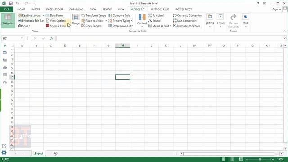Image resolution: width=288 pixels, height=162 pixels.
Task: Click the Name Box showing H7
Action: [11, 38]
